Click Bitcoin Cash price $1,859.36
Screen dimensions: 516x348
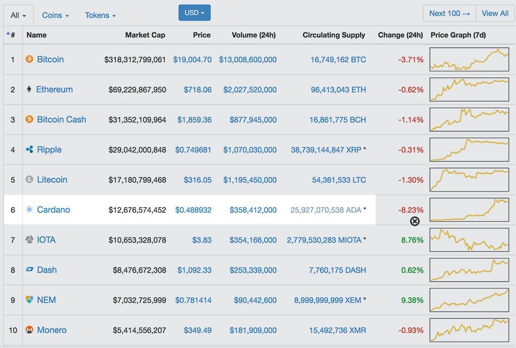coord(195,120)
